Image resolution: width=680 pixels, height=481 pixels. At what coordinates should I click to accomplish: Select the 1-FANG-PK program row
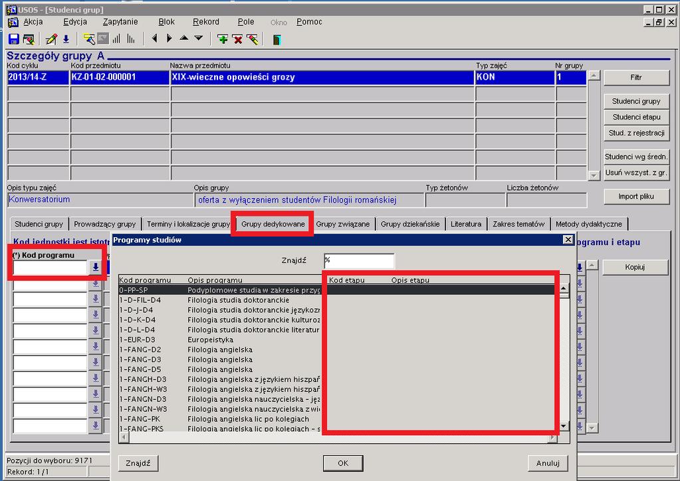[336, 419]
